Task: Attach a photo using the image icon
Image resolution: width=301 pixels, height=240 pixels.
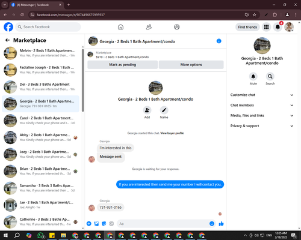Action: click(x=96, y=224)
